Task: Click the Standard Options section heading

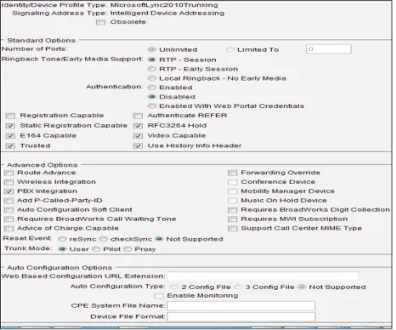Action: [42, 41]
